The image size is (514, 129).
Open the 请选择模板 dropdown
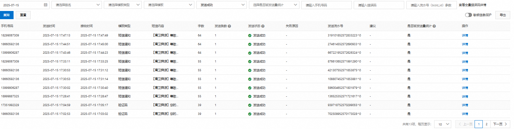tap(169, 5)
